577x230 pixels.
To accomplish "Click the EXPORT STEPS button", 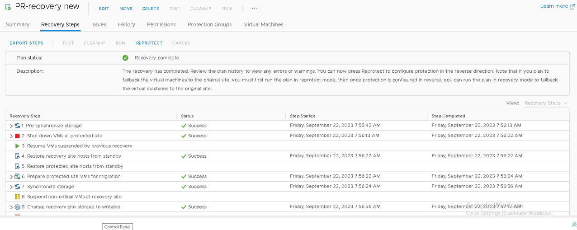I will click(x=26, y=43).
